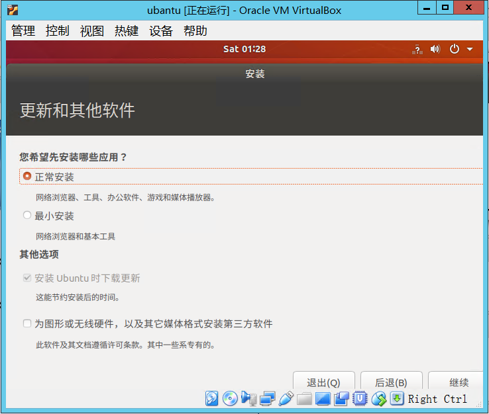Viewport: 489px width, 414px height.
Task: Click the 安装 window title
Action: click(255, 74)
